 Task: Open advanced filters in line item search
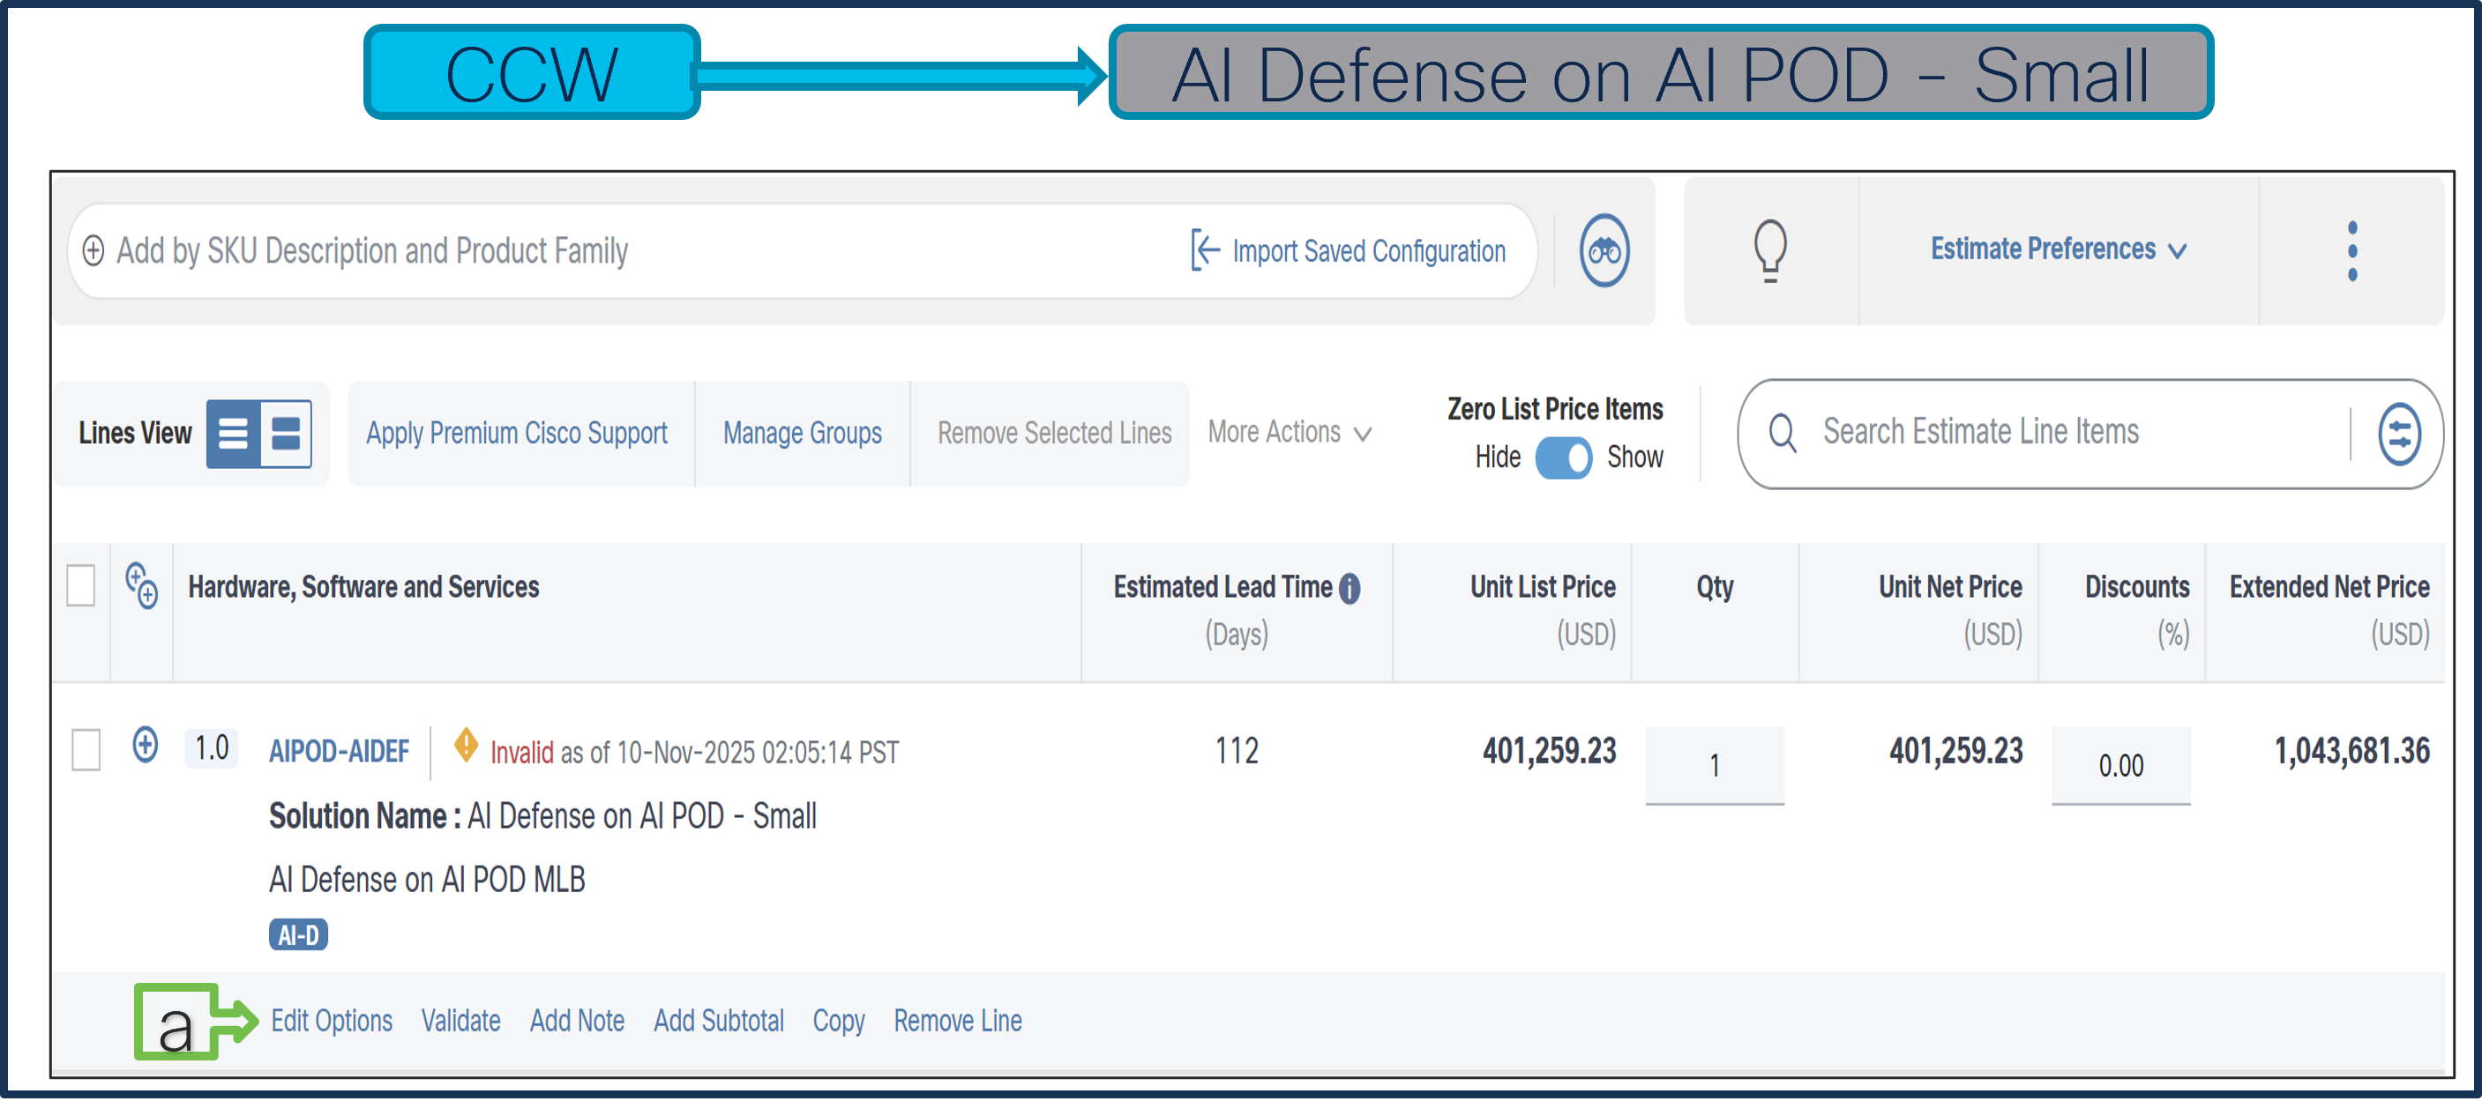coord(2398,434)
